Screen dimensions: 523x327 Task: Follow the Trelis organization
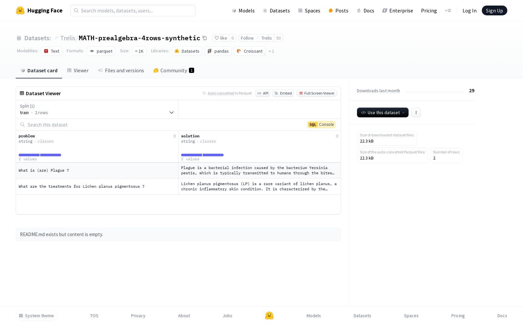click(256, 38)
